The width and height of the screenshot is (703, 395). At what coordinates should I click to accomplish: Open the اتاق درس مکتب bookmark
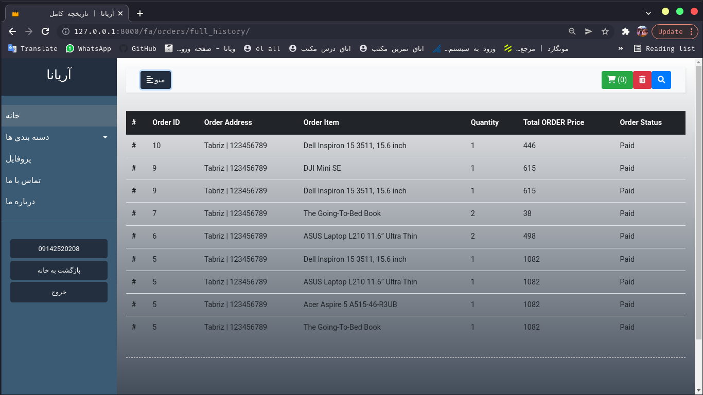click(320, 48)
